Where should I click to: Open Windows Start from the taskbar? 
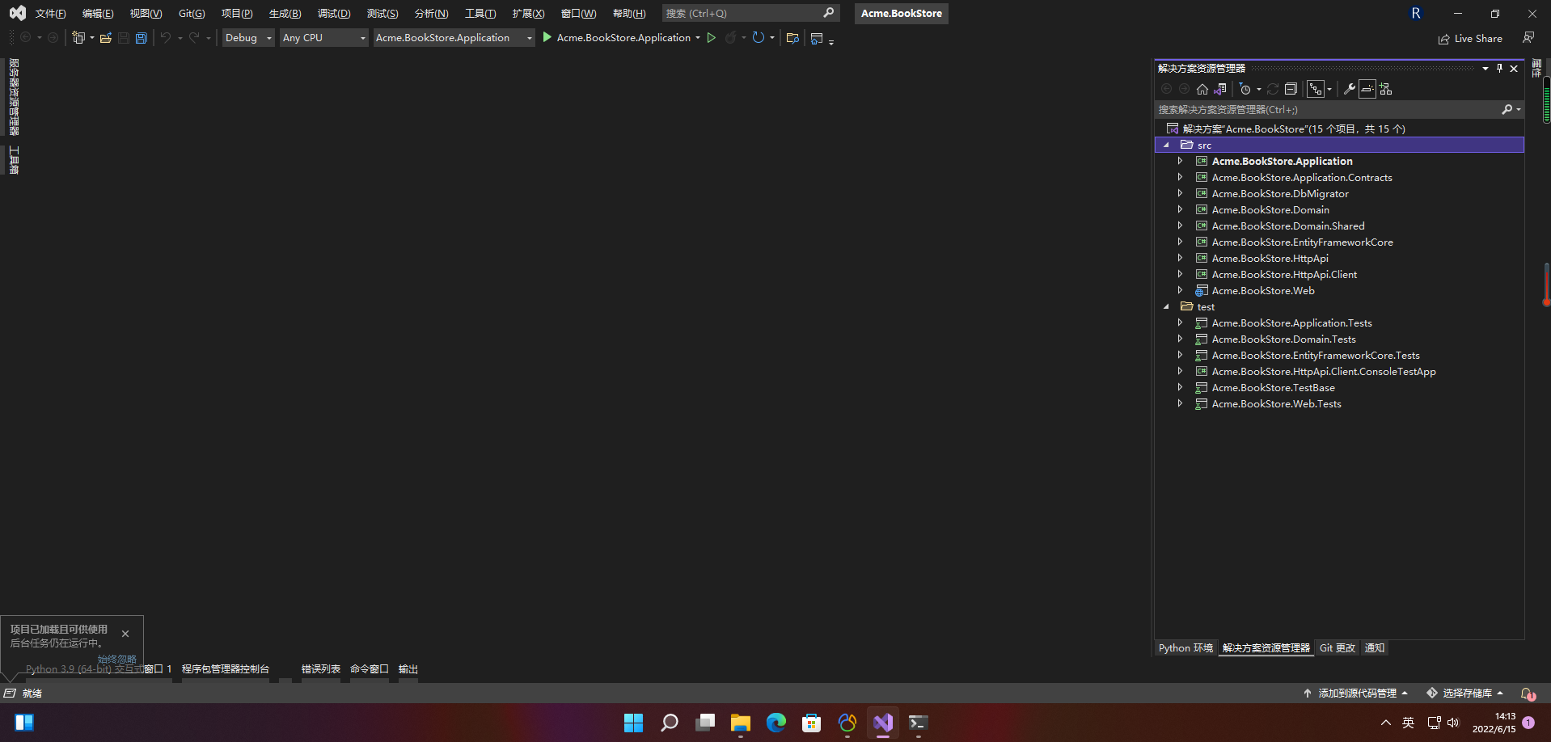[x=633, y=723]
